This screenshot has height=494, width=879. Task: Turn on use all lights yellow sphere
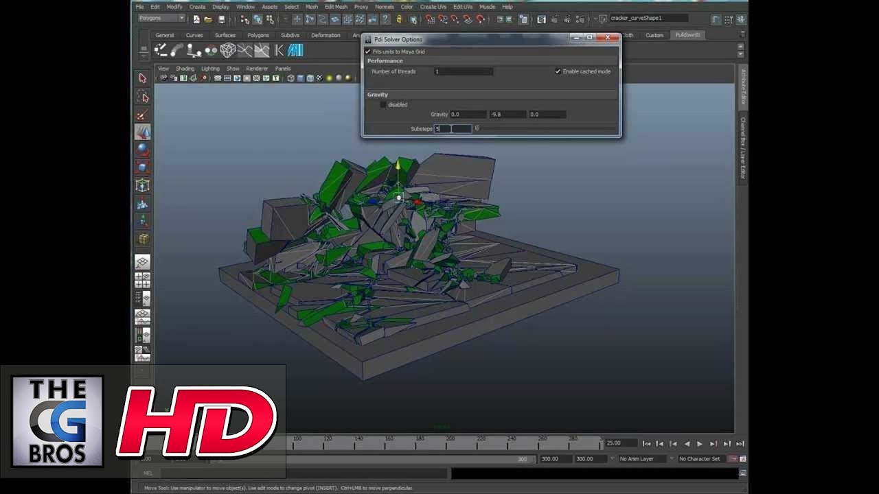coord(329,78)
